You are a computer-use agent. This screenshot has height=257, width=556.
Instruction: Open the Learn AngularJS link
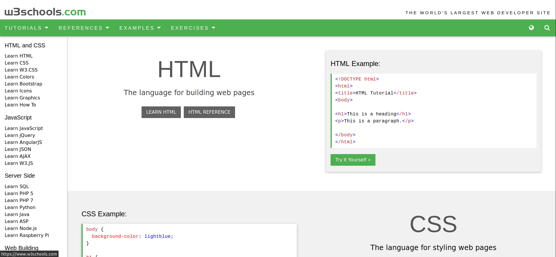pos(23,142)
